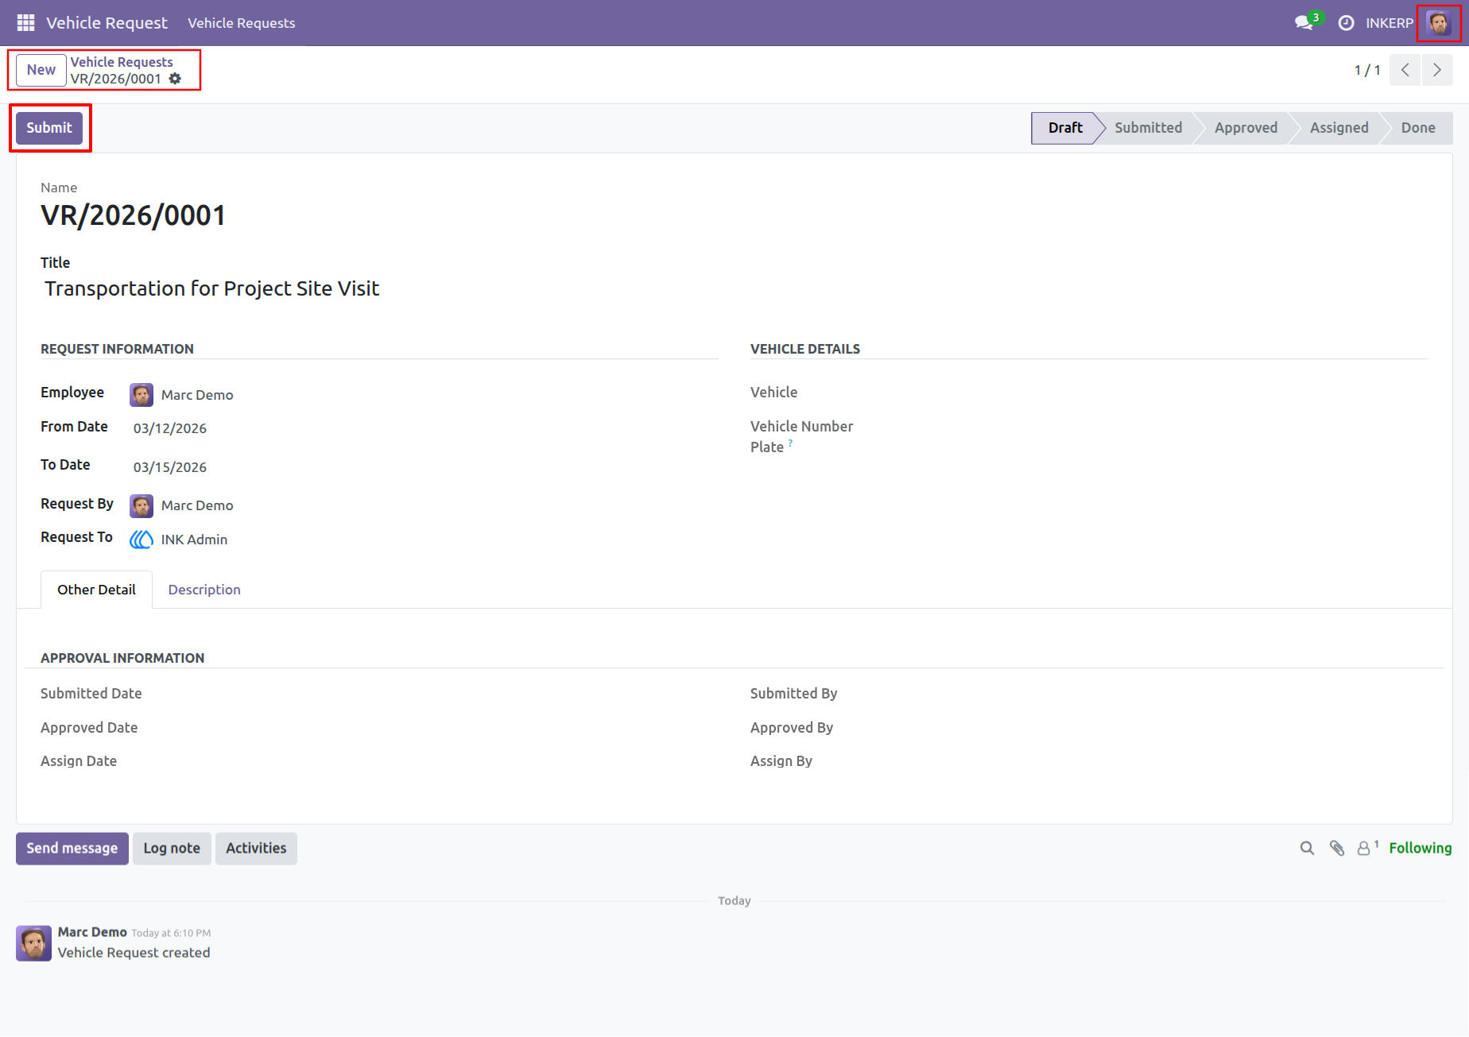Select the Draft status stage
Image resolution: width=1469 pixels, height=1037 pixels.
(1064, 128)
